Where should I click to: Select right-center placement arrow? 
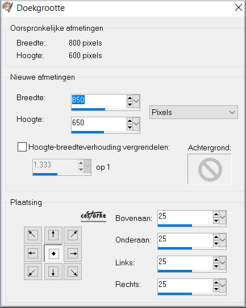(x=73, y=253)
